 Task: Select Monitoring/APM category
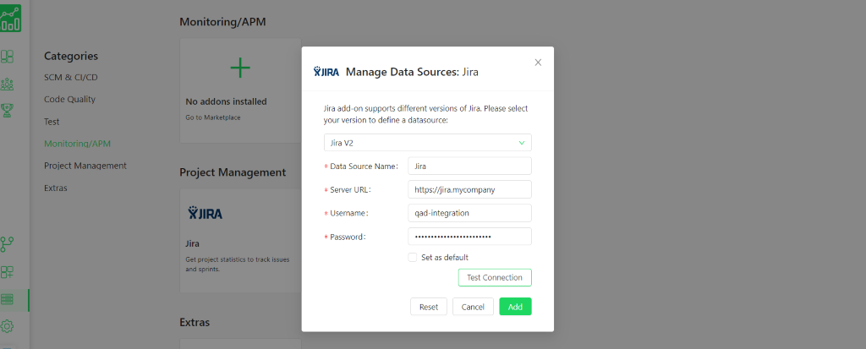click(77, 144)
